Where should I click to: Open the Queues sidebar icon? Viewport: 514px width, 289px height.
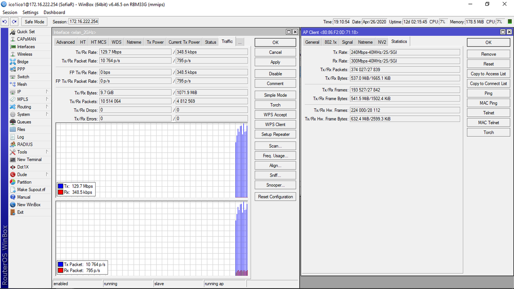pyautogui.click(x=13, y=122)
